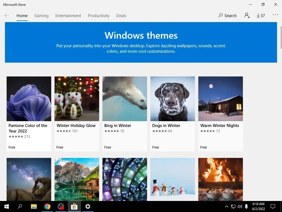Open the account sign-in icon
The image size is (282, 212).
coord(247,15)
